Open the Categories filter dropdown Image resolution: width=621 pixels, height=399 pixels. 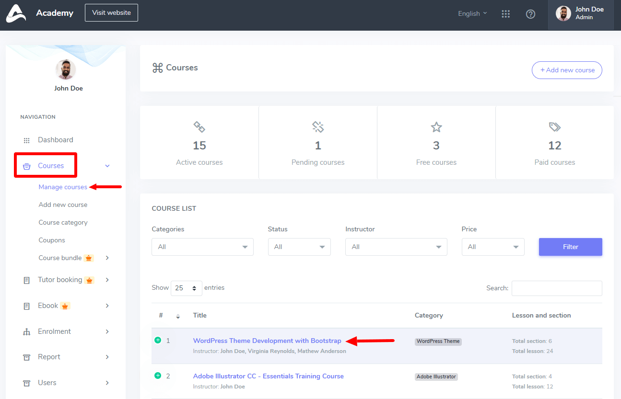click(202, 247)
